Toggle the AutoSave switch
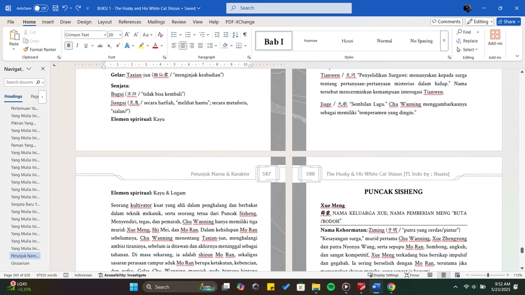 (x=40, y=8)
